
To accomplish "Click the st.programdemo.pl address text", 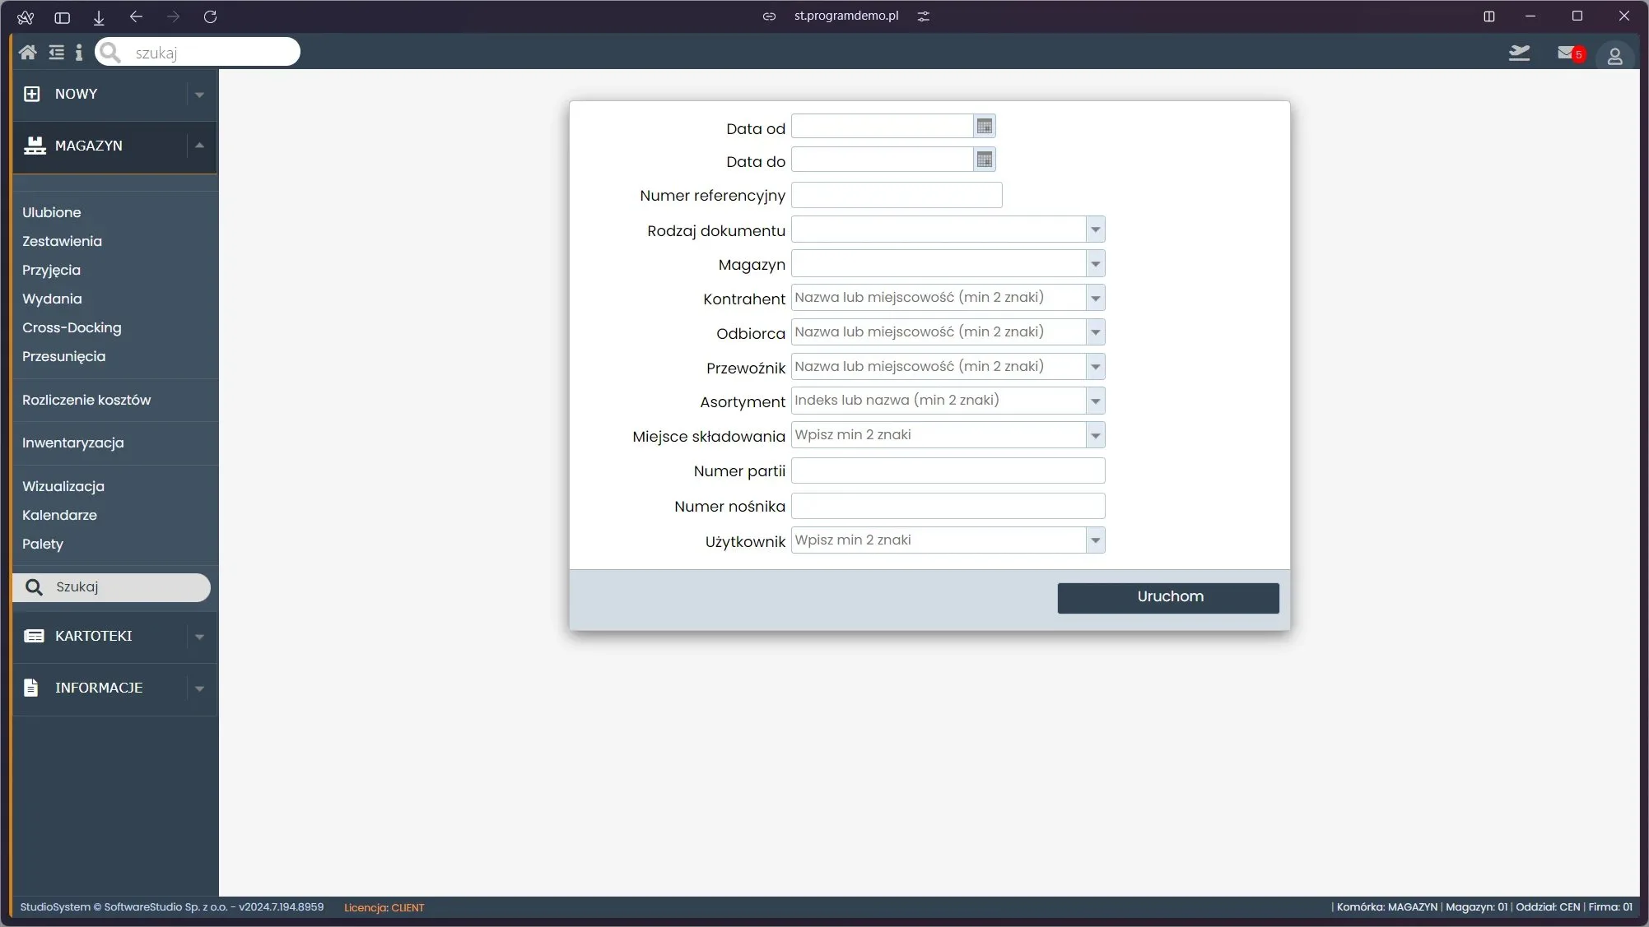I will pos(846,16).
